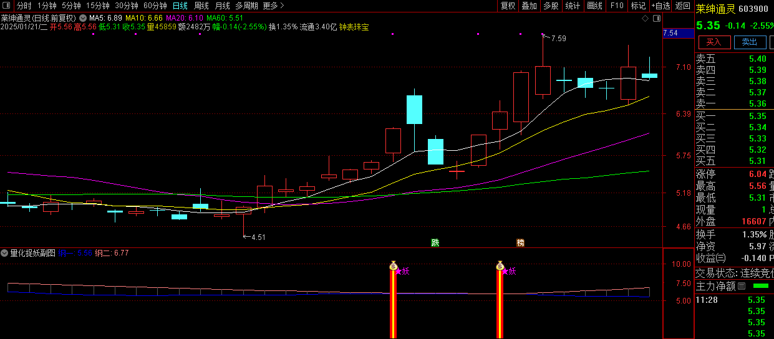Open the 统计 statistics tool
Screen dimensions: 774x339
(572, 6)
